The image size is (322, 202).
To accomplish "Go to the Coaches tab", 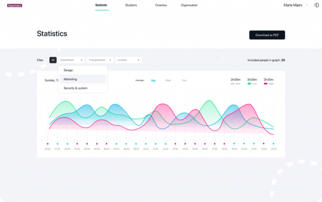I will coord(161,5).
